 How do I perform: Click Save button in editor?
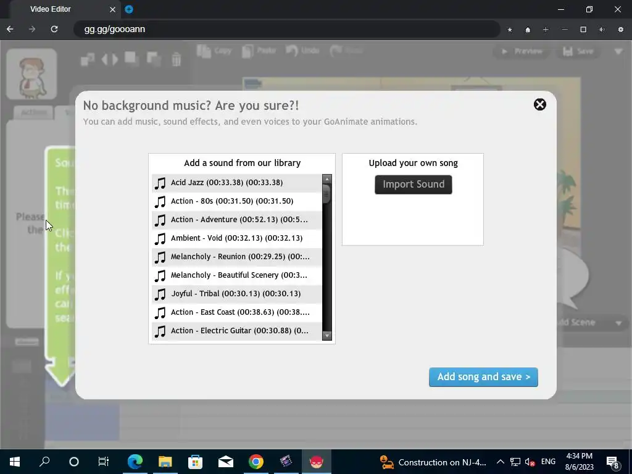(x=578, y=52)
